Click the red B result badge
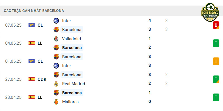Viewport: 223px width, 111px height. pos(216,25)
